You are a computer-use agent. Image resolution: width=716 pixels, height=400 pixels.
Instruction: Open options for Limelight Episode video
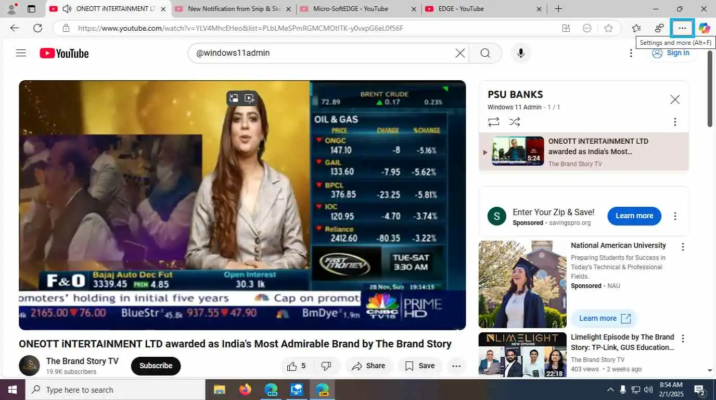[x=683, y=339]
